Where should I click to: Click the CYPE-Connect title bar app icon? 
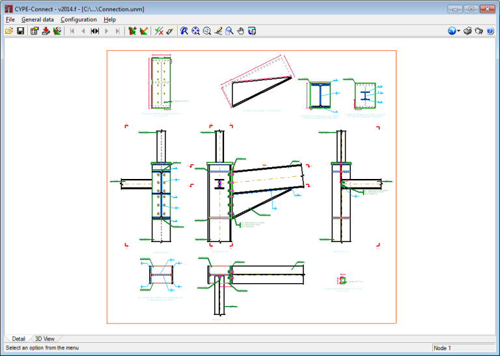[x=8, y=9]
